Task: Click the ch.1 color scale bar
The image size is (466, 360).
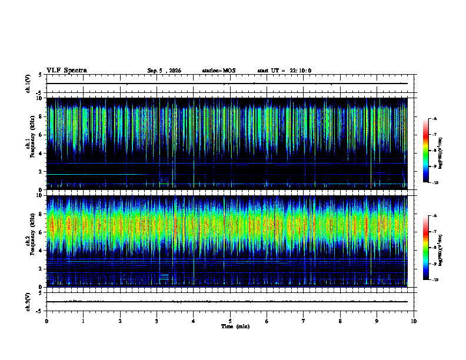Action: click(x=425, y=151)
